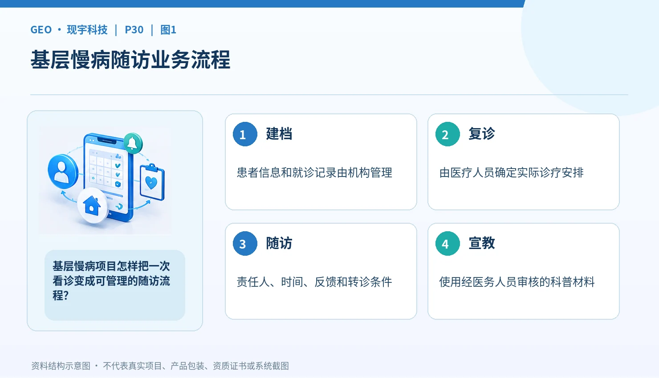Click the P30 page label

pyautogui.click(x=134, y=30)
